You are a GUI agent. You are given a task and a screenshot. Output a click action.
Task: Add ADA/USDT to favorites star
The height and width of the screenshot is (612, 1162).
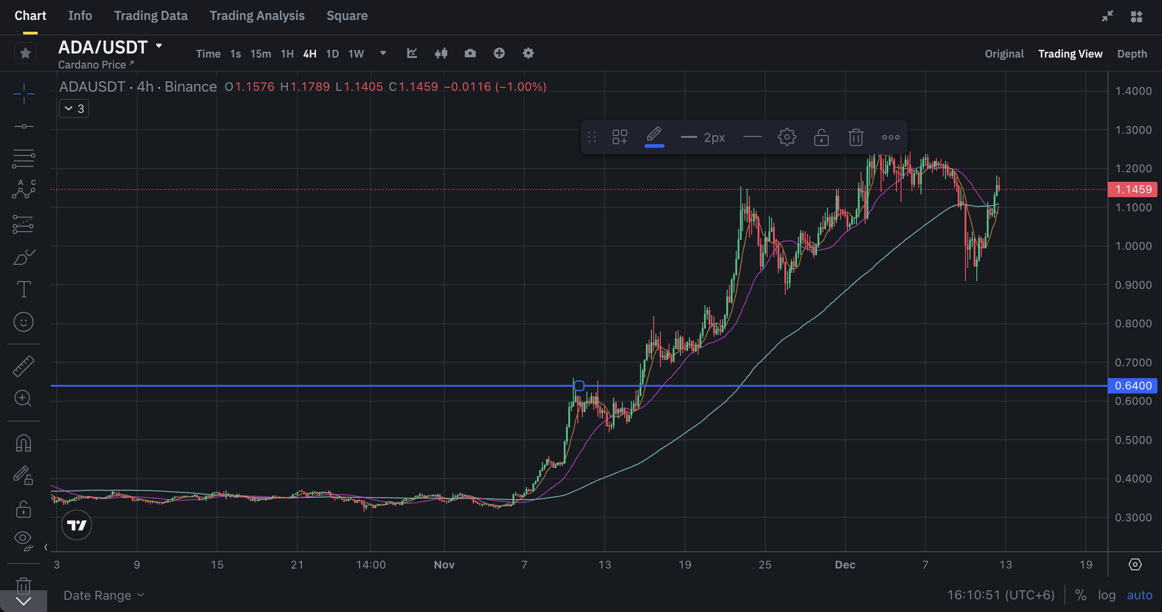tap(25, 53)
